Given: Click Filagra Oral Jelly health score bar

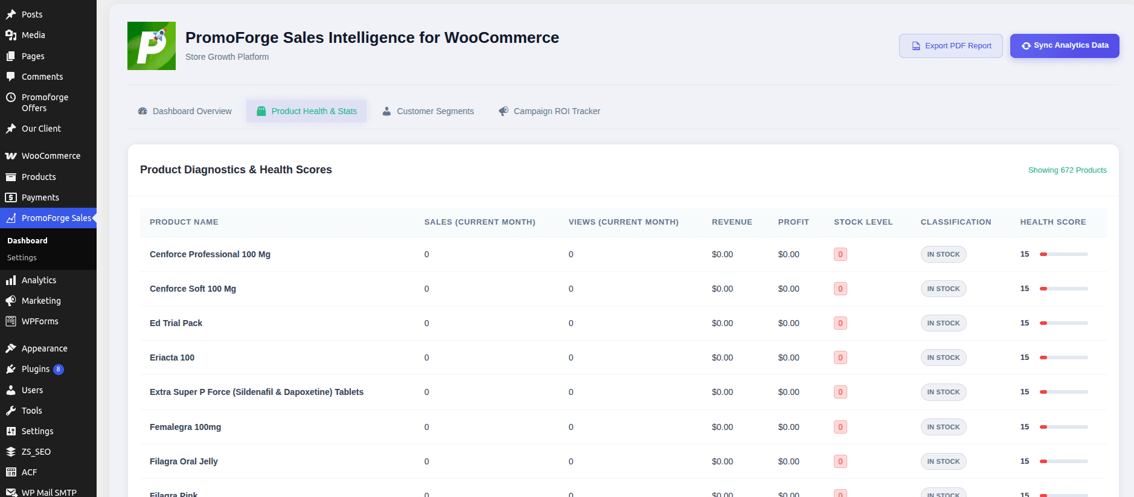Looking at the screenshot, I should [1064, 461].
